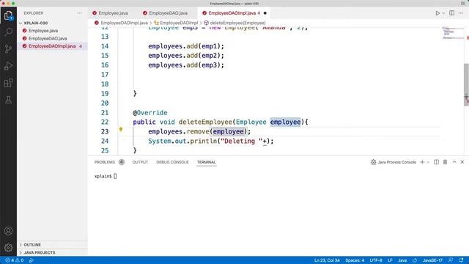The height and width of the screenshot is (264, 469).
Task: Click the code minimap preview
Action: (x=453, y=33)
